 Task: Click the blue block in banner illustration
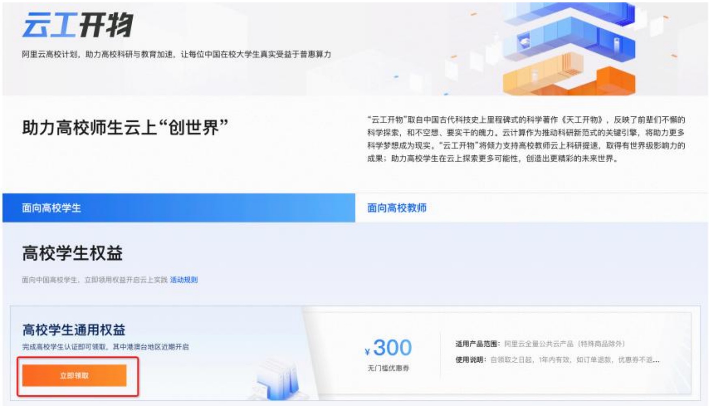tap(576, 37)
